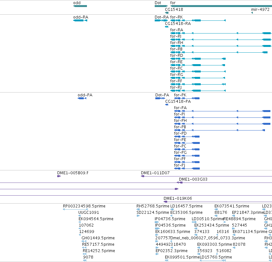Select the LD16457.5prime EST label
The image size is (272, 262).
[x=186, y=206]
